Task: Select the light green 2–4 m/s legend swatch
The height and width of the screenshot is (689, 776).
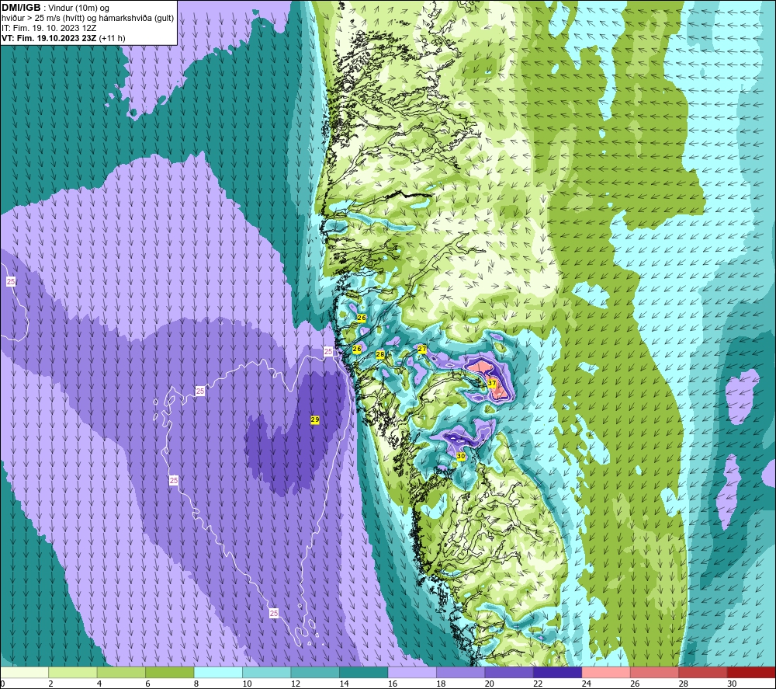Action: pos(73,673)
